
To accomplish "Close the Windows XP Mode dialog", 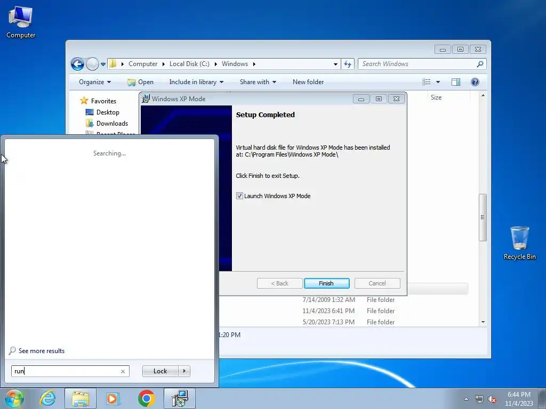I will [396, 99].
